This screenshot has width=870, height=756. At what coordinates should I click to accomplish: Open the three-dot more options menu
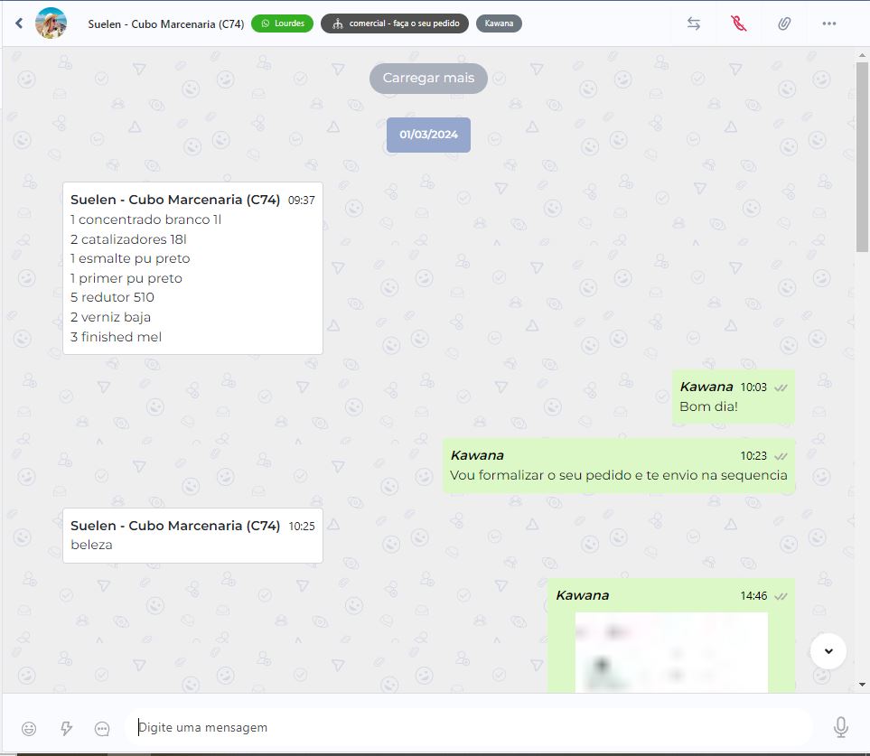tap(829, 23)
